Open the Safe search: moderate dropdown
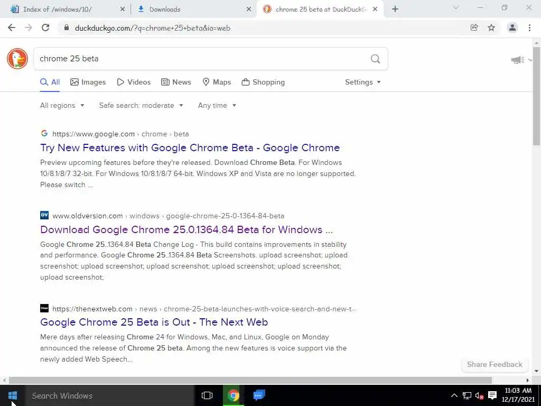The image size is (541, 406). coord(141,105)
